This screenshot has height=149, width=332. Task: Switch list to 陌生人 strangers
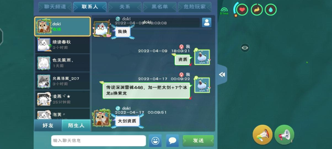coord(76,126)
